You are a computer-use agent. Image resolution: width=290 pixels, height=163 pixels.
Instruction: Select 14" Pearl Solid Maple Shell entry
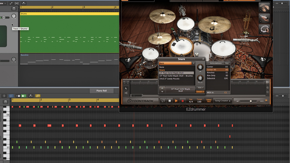(x=176, y=73)
